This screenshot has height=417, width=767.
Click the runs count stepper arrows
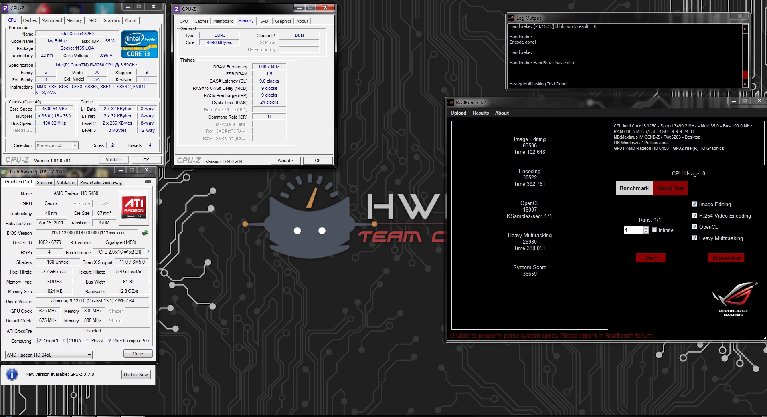(x=646, y=230)
